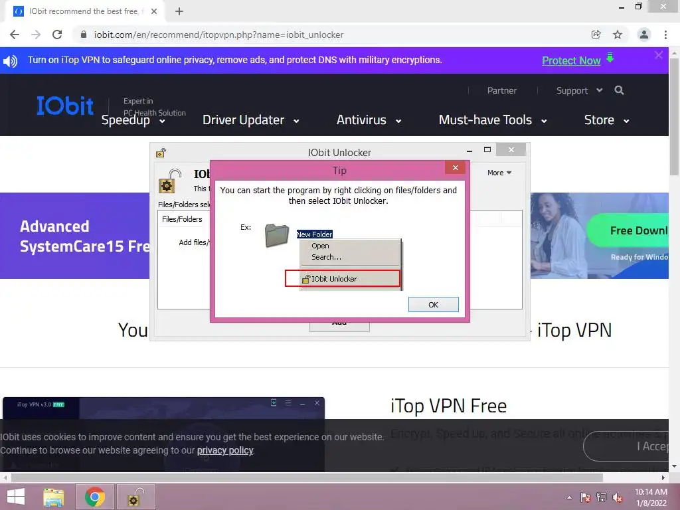
Task: Expand the Must-have Tools navigation menu
Action: (493, 120)
